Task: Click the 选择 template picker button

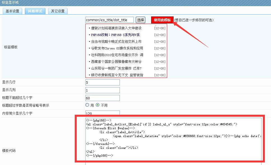Action: coord(141,20)
